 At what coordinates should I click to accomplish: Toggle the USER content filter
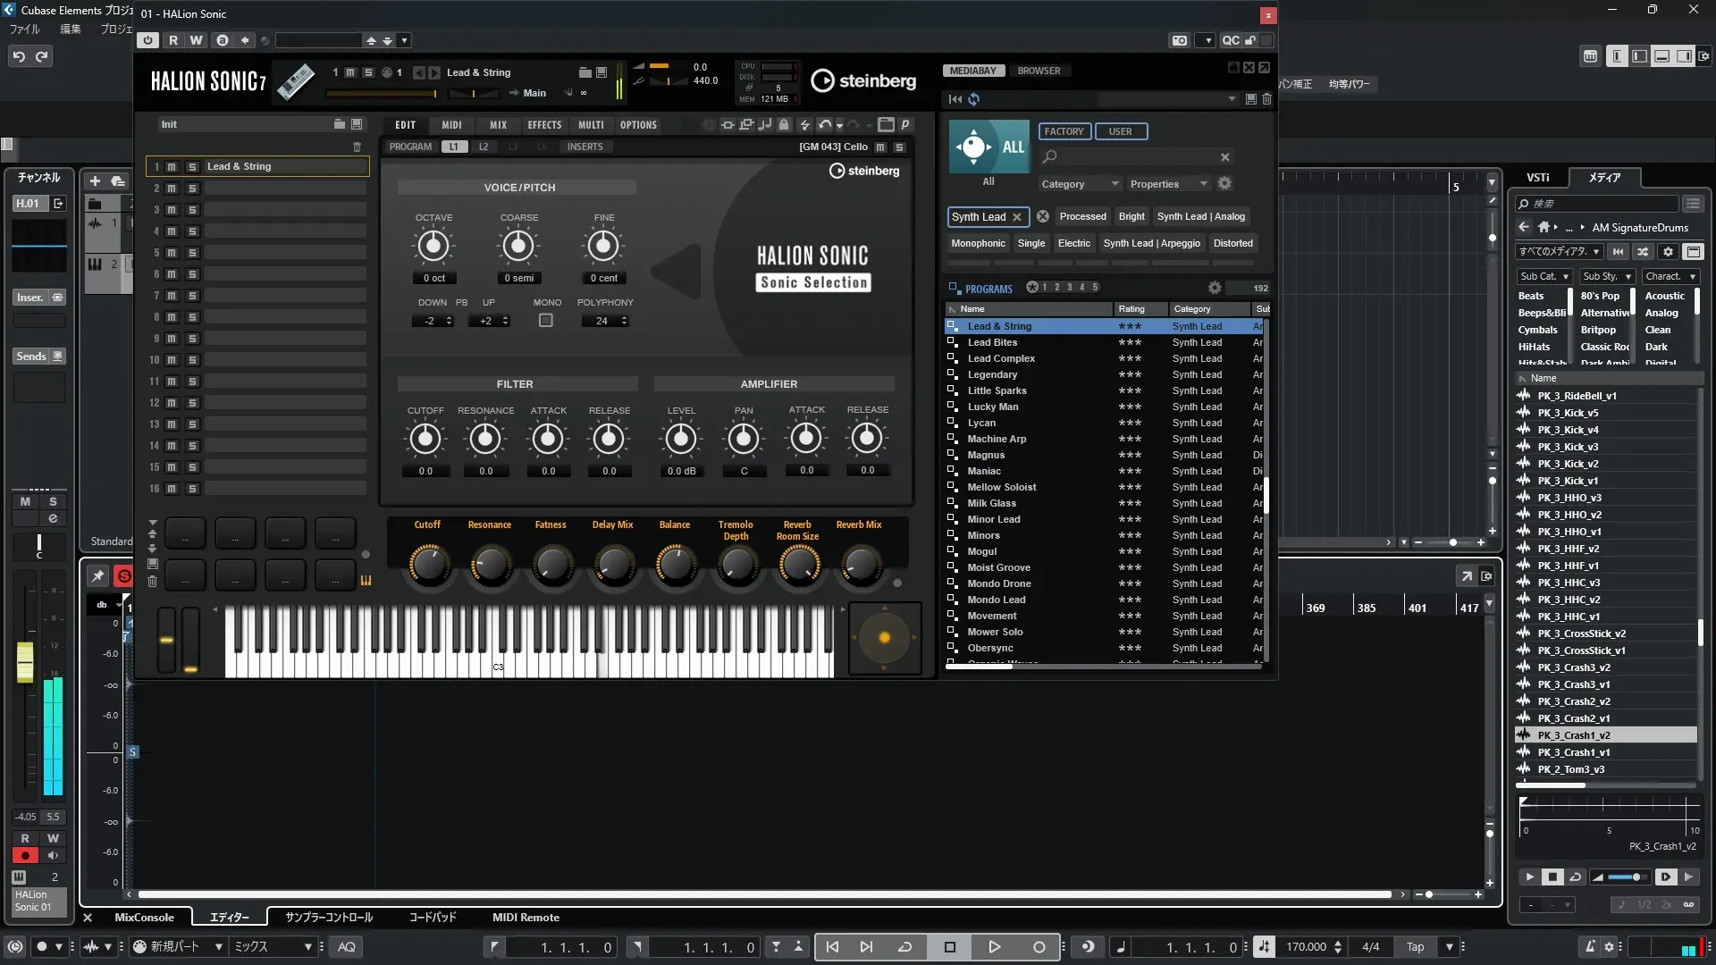coord(1120,131)
